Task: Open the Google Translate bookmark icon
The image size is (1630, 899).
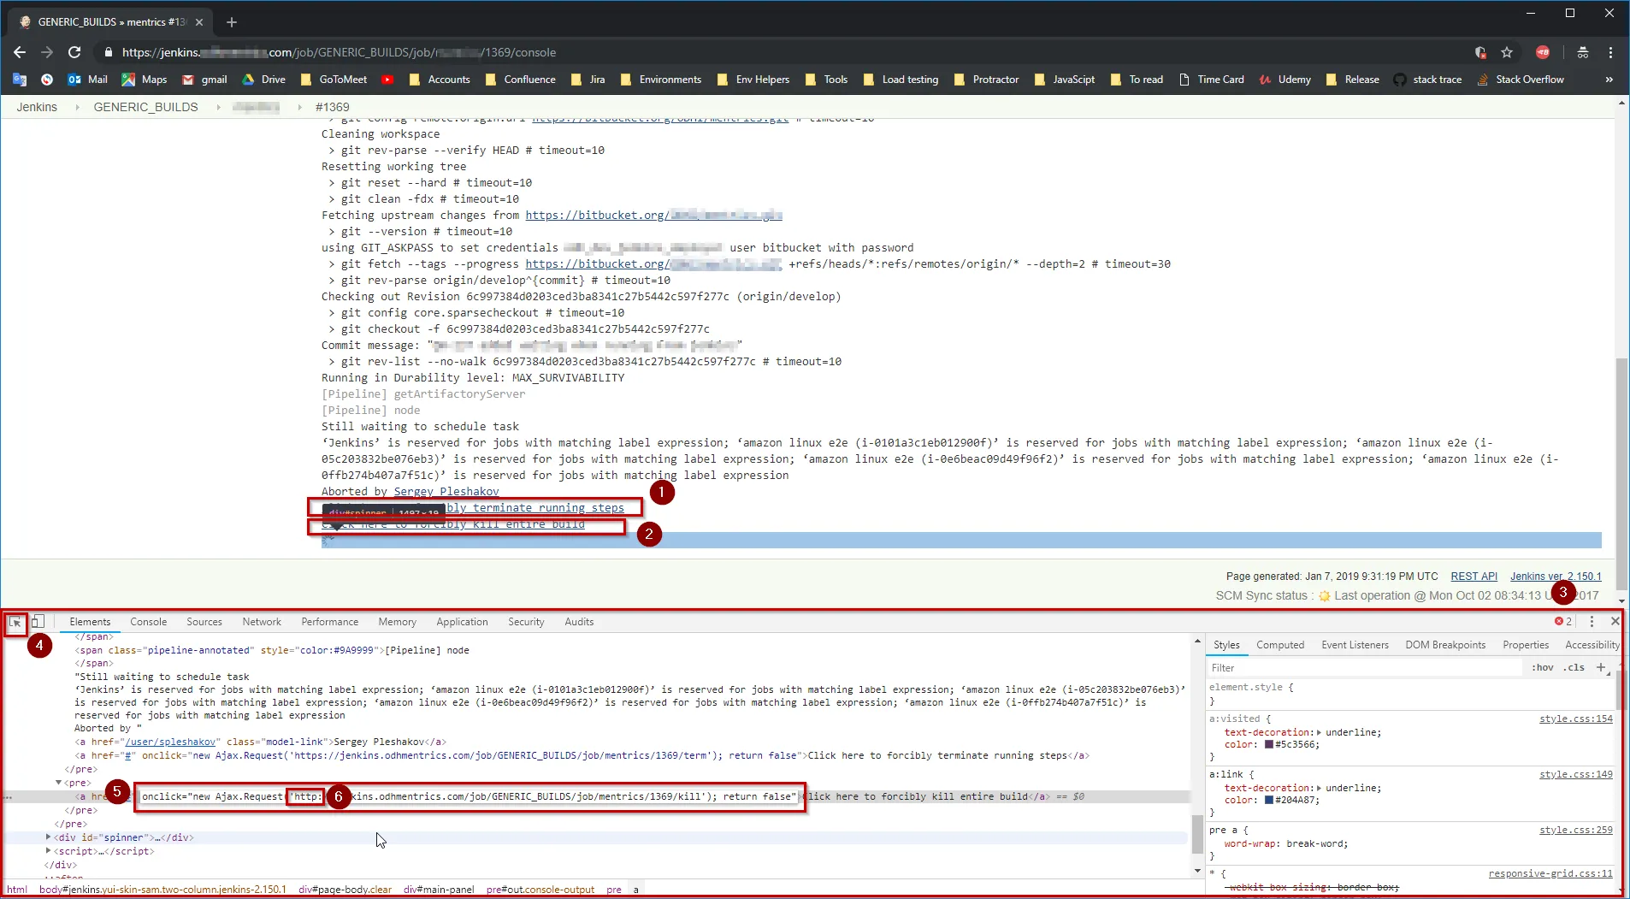Action: [x=20, y=80]
